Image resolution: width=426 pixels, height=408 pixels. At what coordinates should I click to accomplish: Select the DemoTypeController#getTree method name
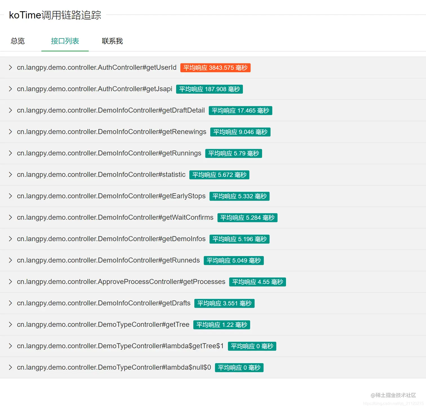(x=103, y=325)
